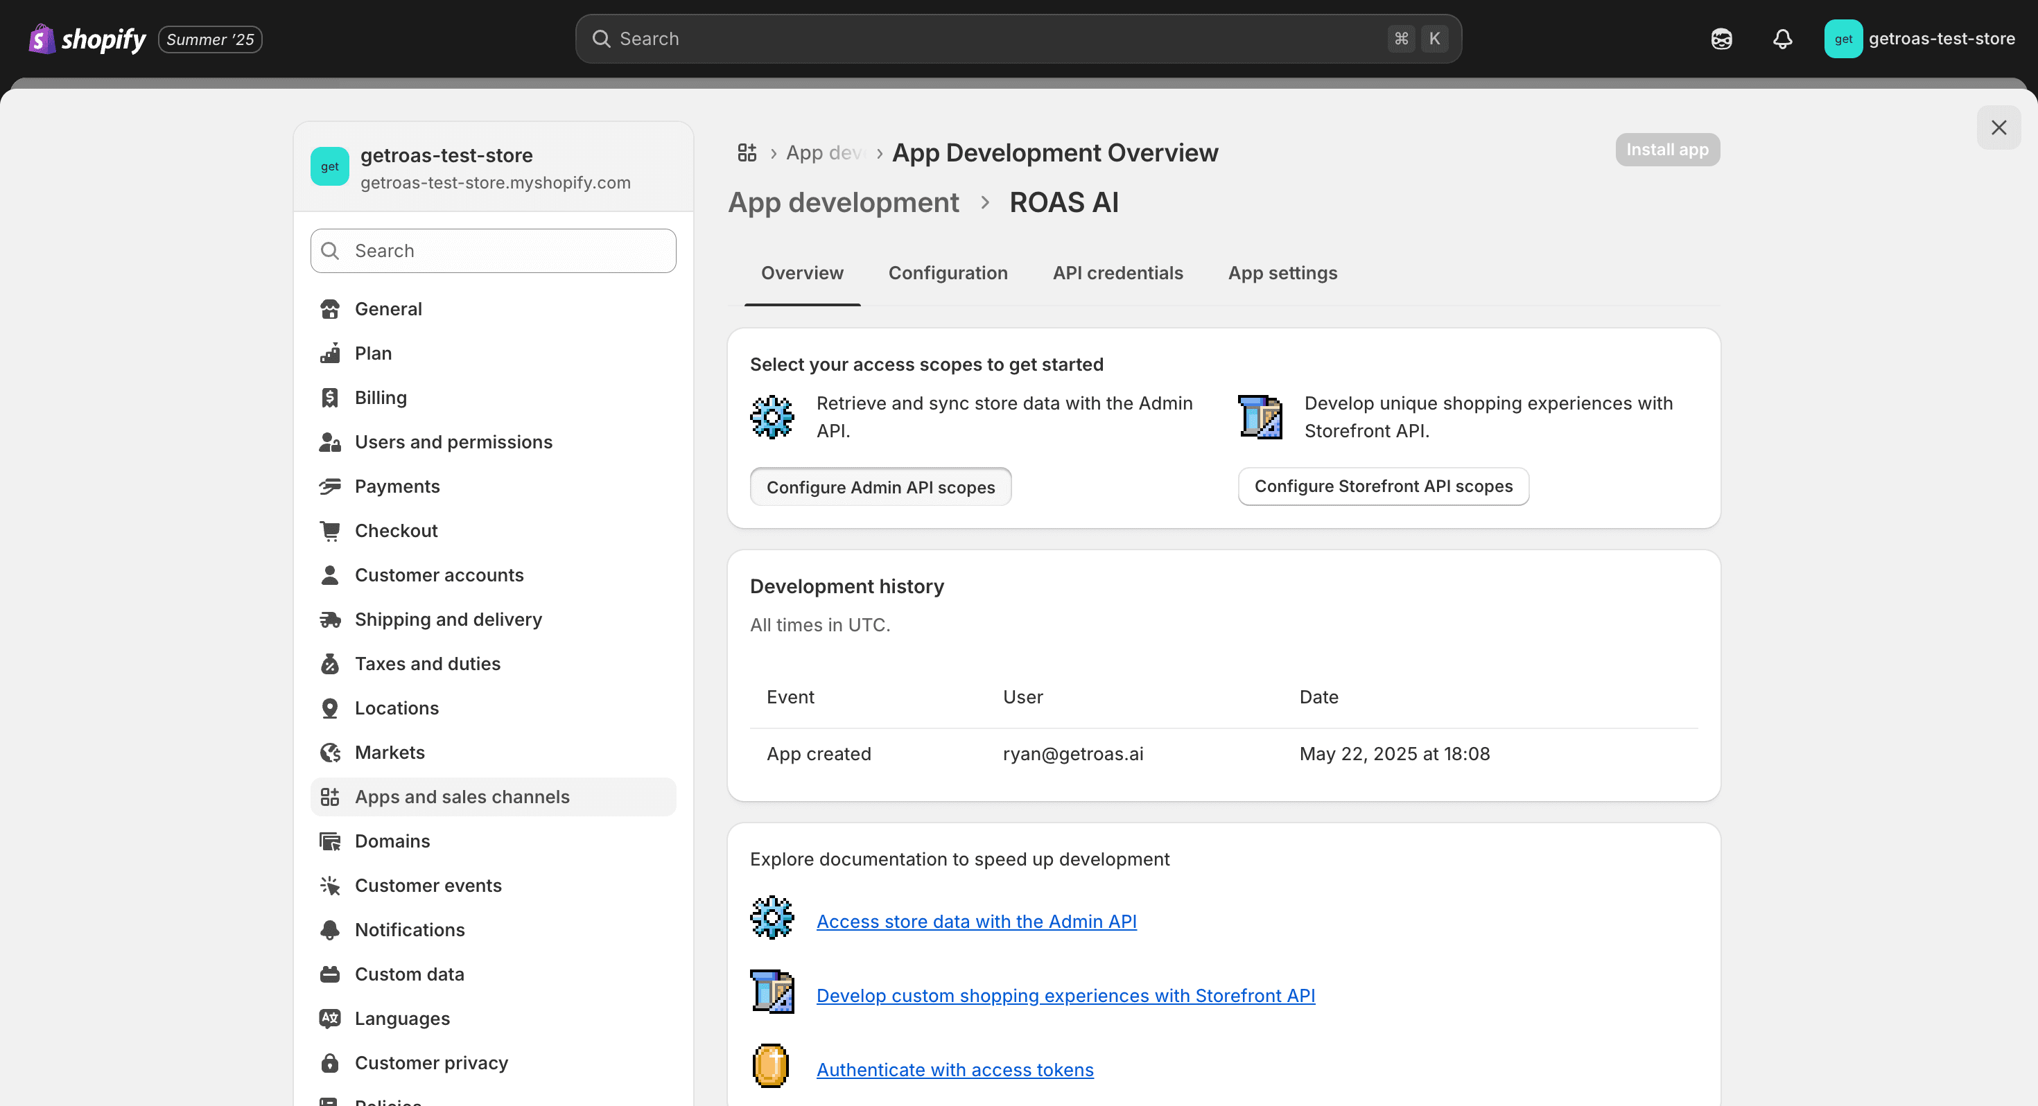Open Access store data with Admin API link
Viewport: 2038px width, 1106px height.
[x=976, y=922]
